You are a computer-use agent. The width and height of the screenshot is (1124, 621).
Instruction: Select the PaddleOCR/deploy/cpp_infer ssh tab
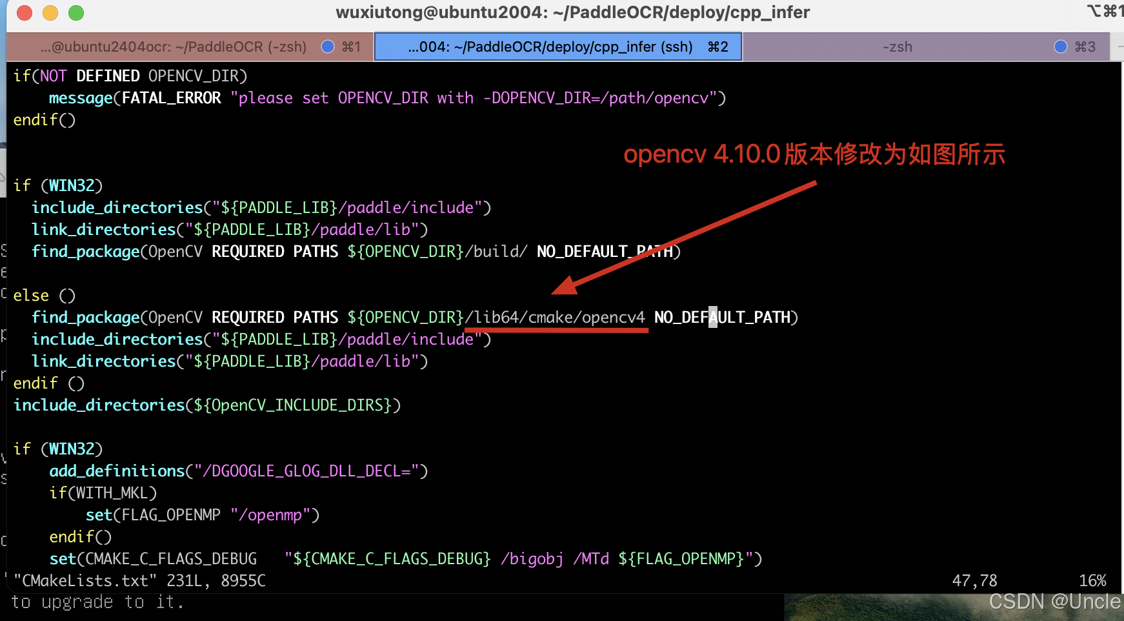pyautogui.click(x=558, y=46)
